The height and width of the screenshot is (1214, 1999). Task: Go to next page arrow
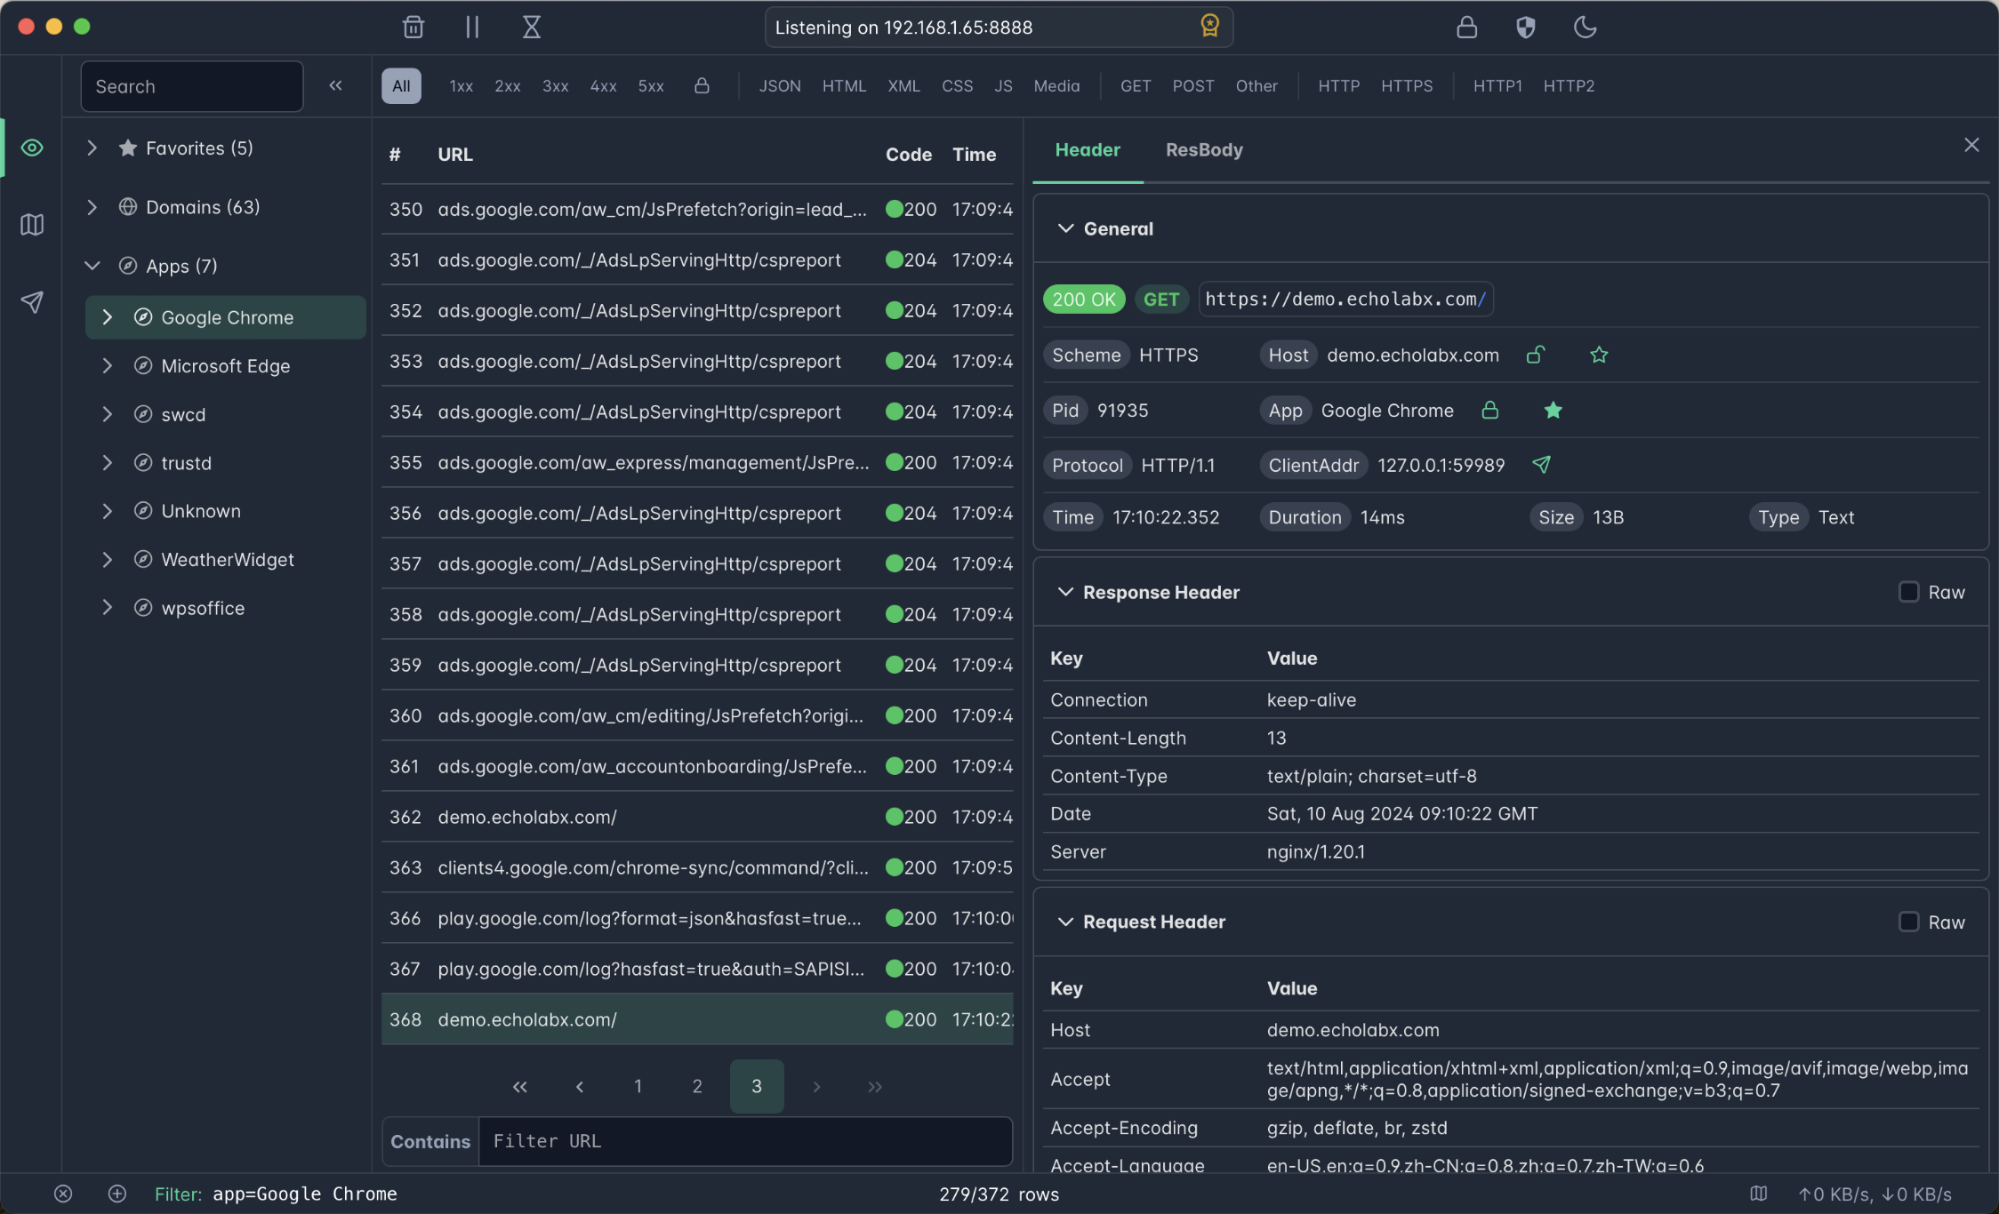[816, 1086]
